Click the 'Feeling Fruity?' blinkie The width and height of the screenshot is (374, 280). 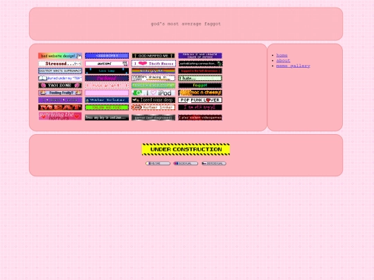pos(60,93)
